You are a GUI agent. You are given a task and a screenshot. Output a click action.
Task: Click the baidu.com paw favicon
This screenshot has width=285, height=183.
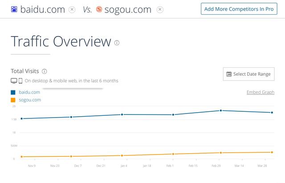click(14, 9)
